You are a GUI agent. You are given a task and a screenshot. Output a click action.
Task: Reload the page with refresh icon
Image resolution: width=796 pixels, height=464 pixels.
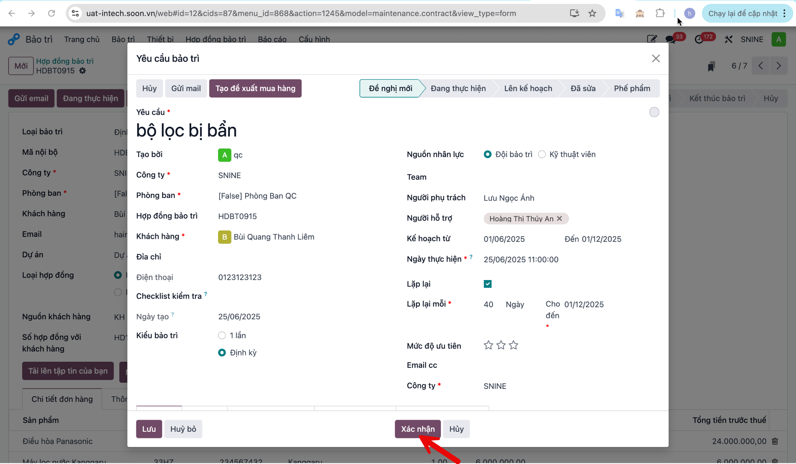click(x=51, y=13)
